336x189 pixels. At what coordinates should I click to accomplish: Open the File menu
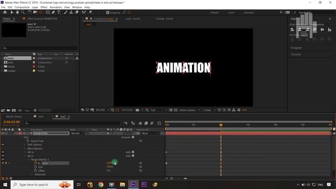click(x=3, y=7)
